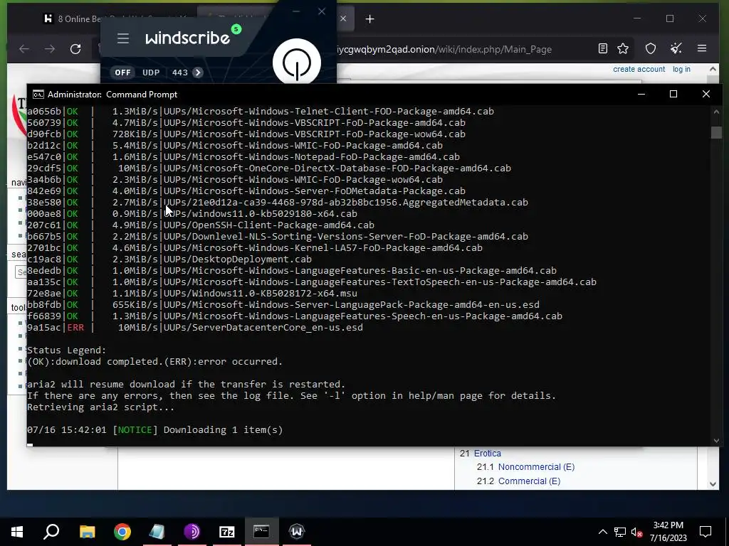Open the browser application menu
729x546 pixels.
point(702,48)
